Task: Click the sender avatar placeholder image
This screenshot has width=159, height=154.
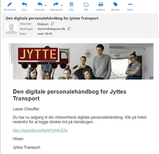Action: pyautogui.click(x=11, y=28)
